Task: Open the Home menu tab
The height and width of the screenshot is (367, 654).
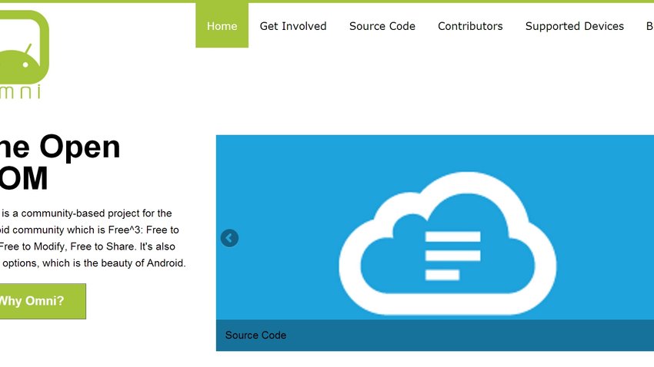Action: pos(222,25)
